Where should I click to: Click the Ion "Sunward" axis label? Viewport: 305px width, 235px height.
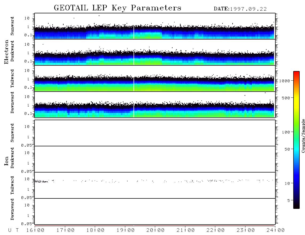coord(12,133)
